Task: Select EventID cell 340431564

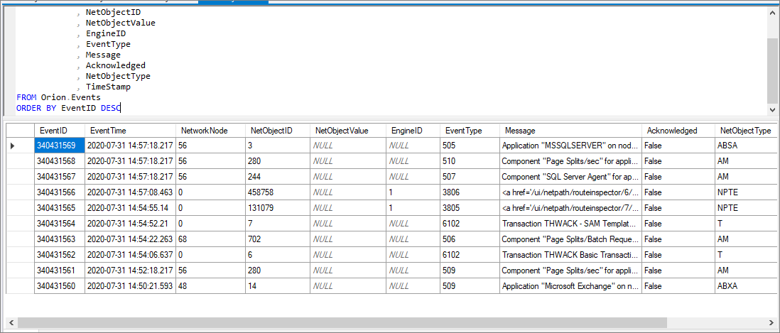Action: coord(60,223)
